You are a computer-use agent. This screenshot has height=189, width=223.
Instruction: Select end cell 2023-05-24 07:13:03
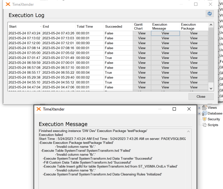(58, 38)
